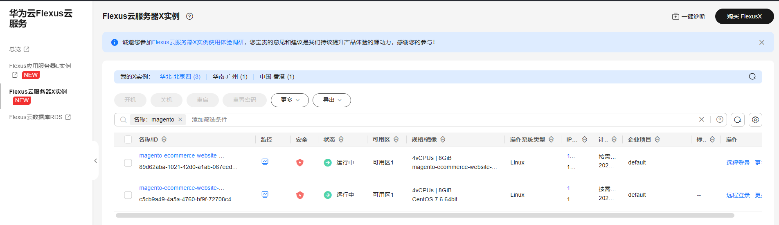Sort by 可用区 column
The width and height of the screenshot is (779, 225).
(x=396, y=139)
